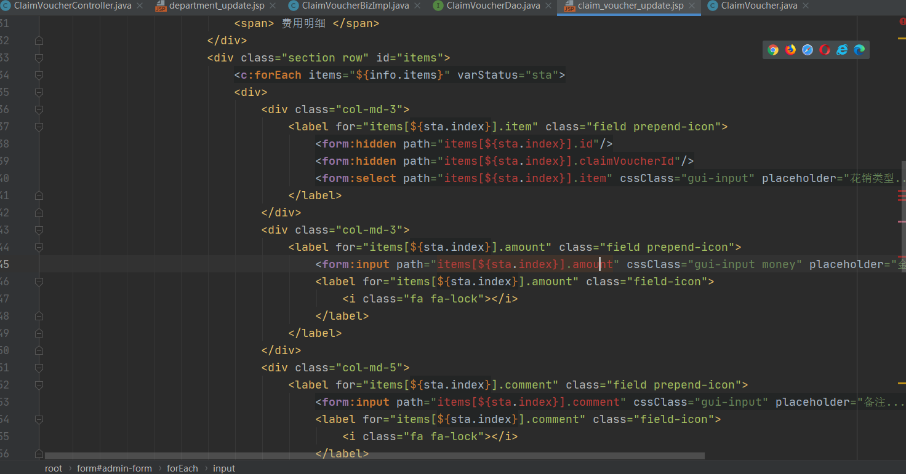Viewport: 906px width, 474px height.
Task: Collapse the second col-md-3 div fold marker
Action: click(x=39, y=230)
